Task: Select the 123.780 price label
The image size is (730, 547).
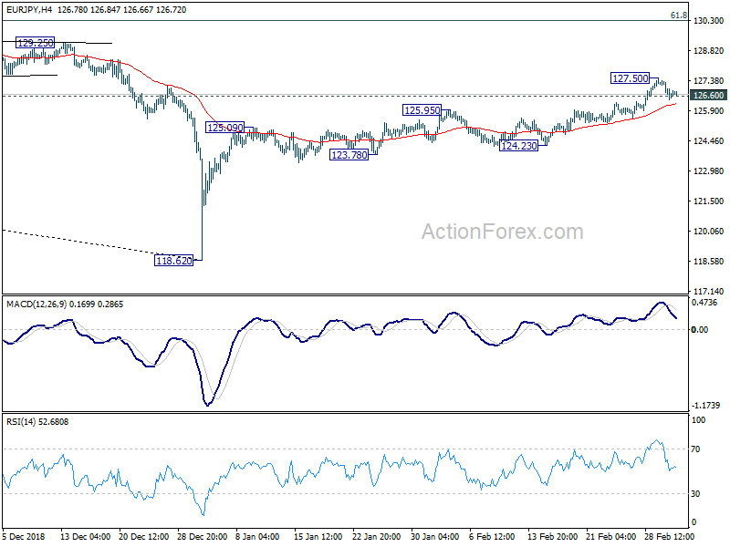Action: [x=349, y=155]
